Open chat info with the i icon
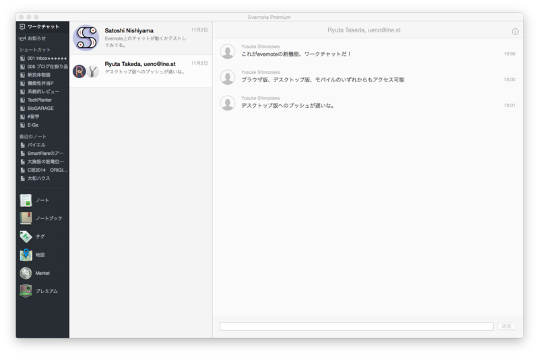This screenshot has width=539, height=357. tap(515, 32)
